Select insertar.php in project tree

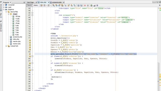coord(17,41)
